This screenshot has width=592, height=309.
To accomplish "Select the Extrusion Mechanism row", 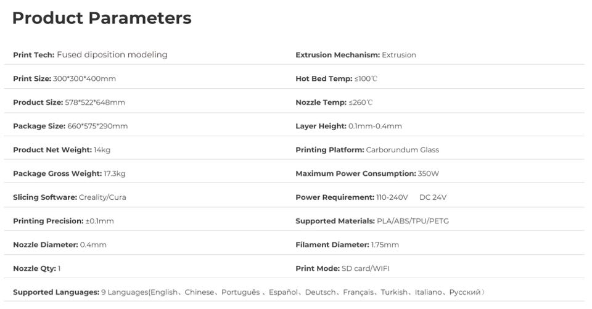I will 356,55.
